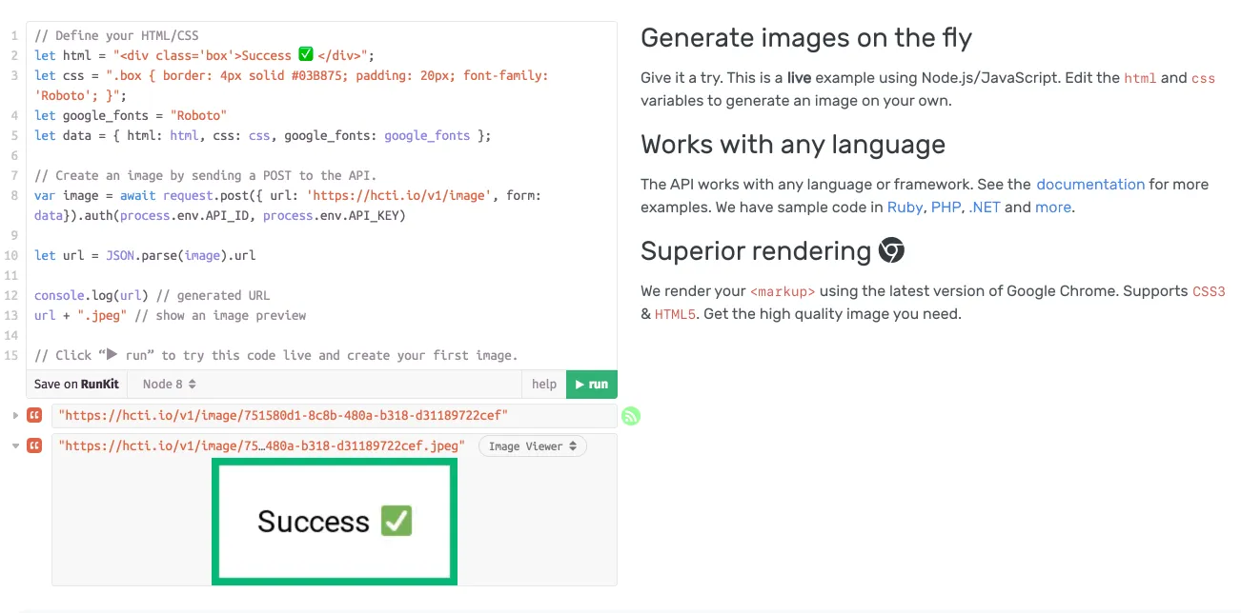This screenshot has height=613, width=1241.
Task: Click the PHP link
Action: (945, 207)
